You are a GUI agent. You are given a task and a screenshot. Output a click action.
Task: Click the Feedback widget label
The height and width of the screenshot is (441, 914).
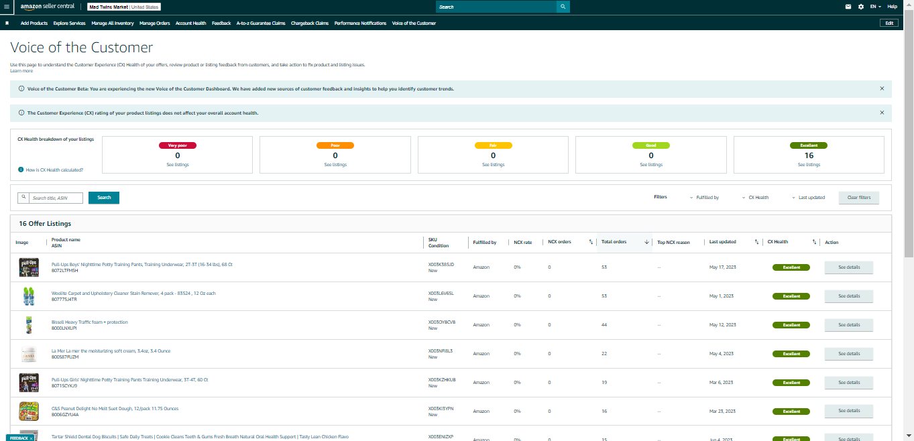pos(19,438)
